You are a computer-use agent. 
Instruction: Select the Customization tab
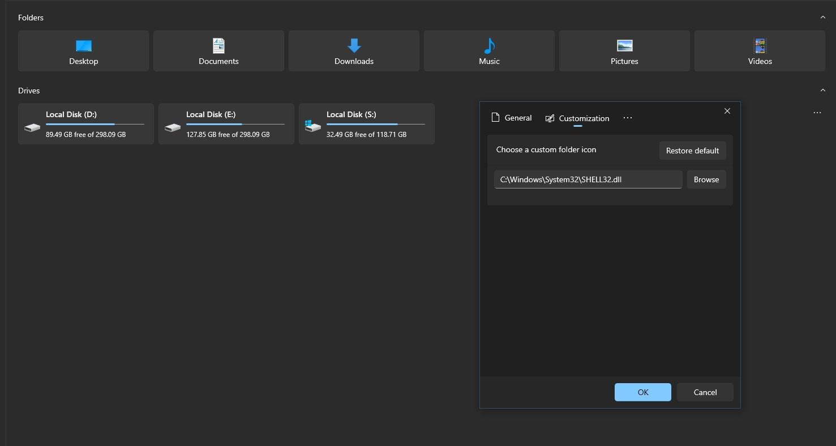click(577, 118)
